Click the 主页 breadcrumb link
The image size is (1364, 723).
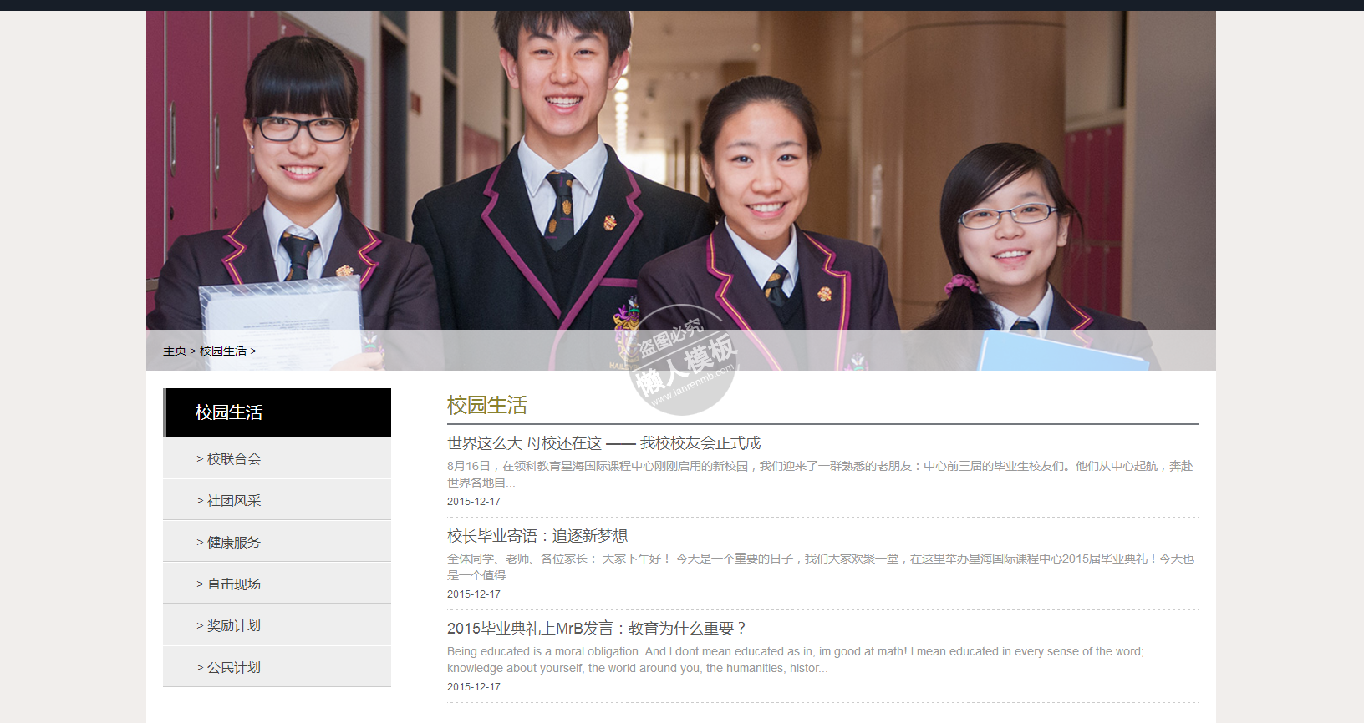click(174, 351)
